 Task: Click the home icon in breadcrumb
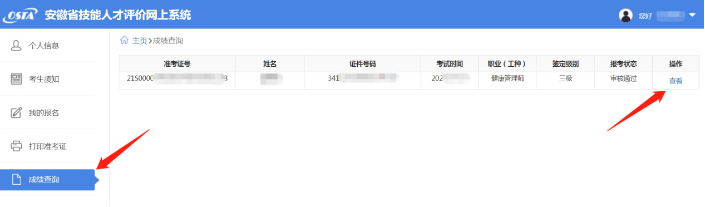click(125, 40)
